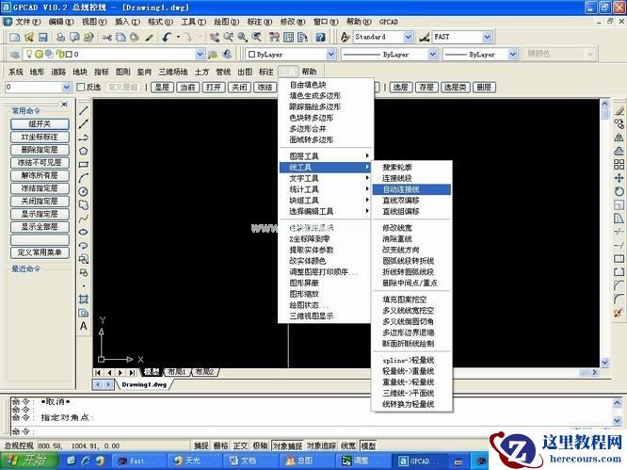This screenshot has width=627, height=470.
Task: Select the Spline curve tool
Action: click(x=83, y=219)
